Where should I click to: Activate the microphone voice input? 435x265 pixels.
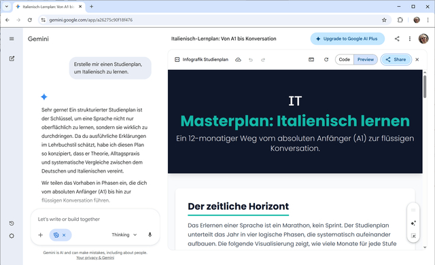coord(150,235)
